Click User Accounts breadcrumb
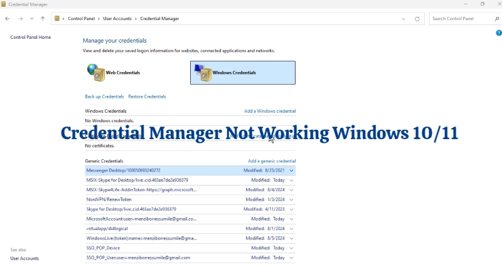Screen dimensions: 502x267 click(x=117, y=19)
